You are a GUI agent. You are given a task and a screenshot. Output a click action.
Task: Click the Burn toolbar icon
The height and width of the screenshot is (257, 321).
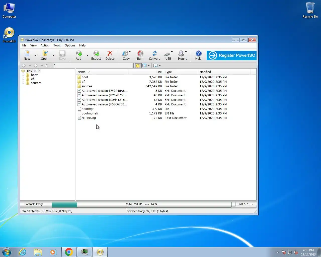(140, 55)
